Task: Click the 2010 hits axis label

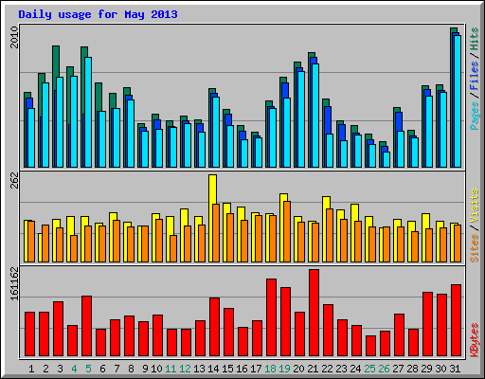Action: [x=14, y=37]
